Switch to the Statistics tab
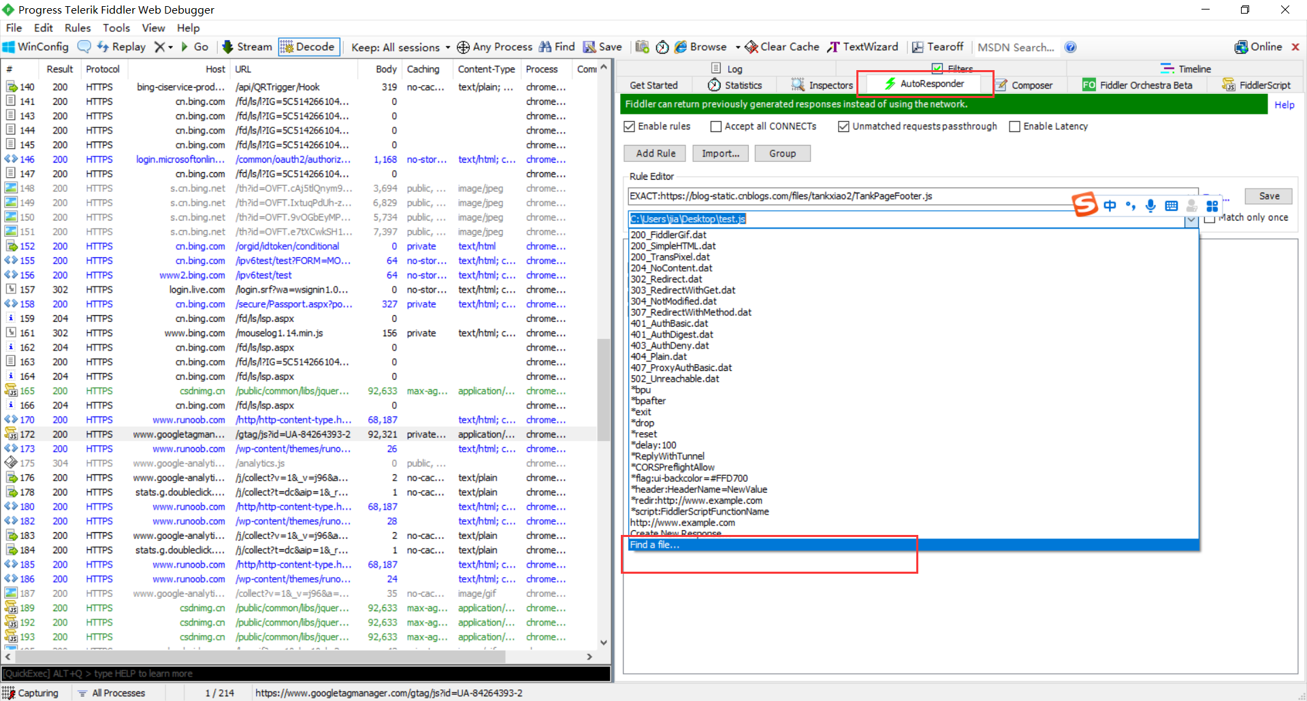The image size is (1307, 701). click(x=735, y=85)
